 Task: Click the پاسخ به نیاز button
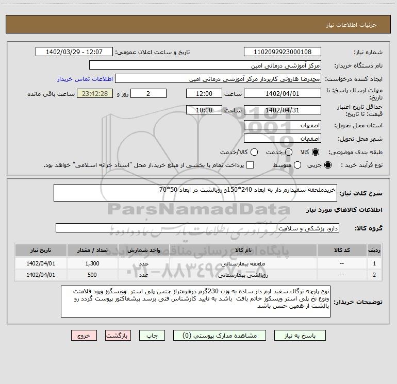[x=300, y=336]
